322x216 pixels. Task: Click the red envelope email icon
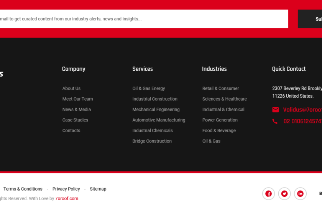pyautogui.click(x=275, y=110)
